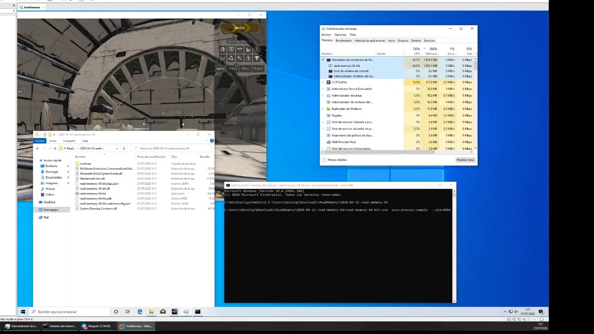Open the Usuarios tab in Task Manager

click(x=403, y=41)
